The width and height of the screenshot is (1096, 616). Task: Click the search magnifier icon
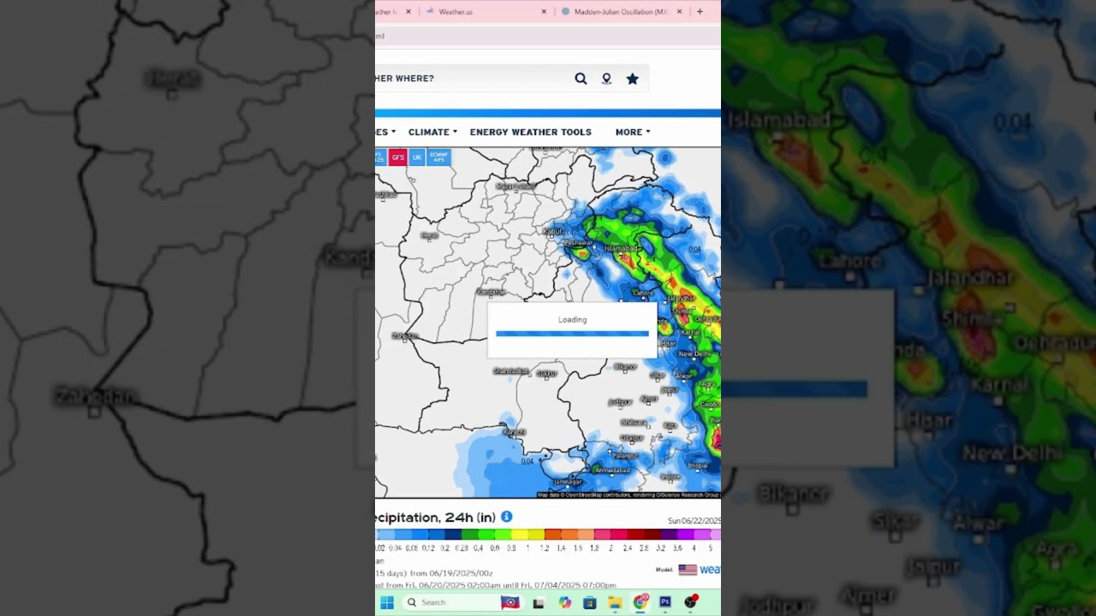(581, 79)
